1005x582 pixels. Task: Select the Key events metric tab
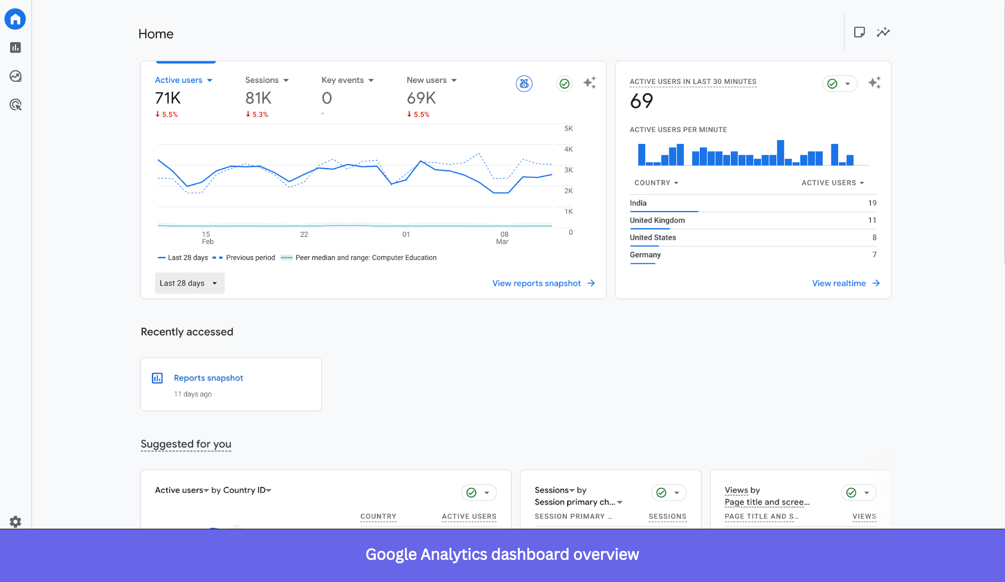coord(347,80)
